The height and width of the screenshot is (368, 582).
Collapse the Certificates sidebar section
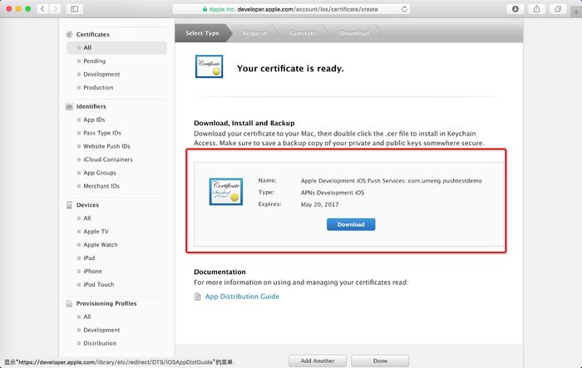(91, 34)
